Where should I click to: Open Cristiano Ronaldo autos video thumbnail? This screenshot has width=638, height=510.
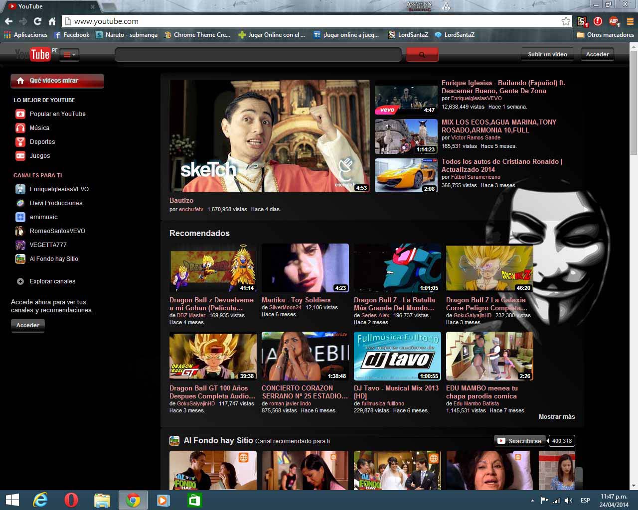tap(406, 175)
